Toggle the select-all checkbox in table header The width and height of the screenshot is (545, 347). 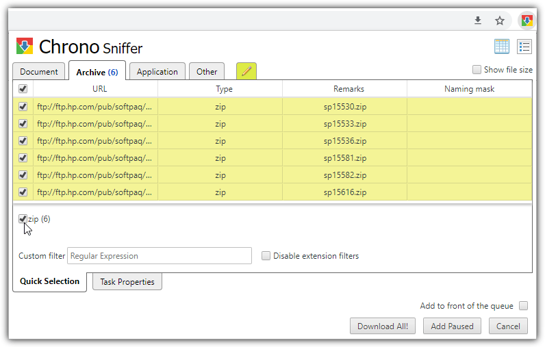[x=23, y=89]
